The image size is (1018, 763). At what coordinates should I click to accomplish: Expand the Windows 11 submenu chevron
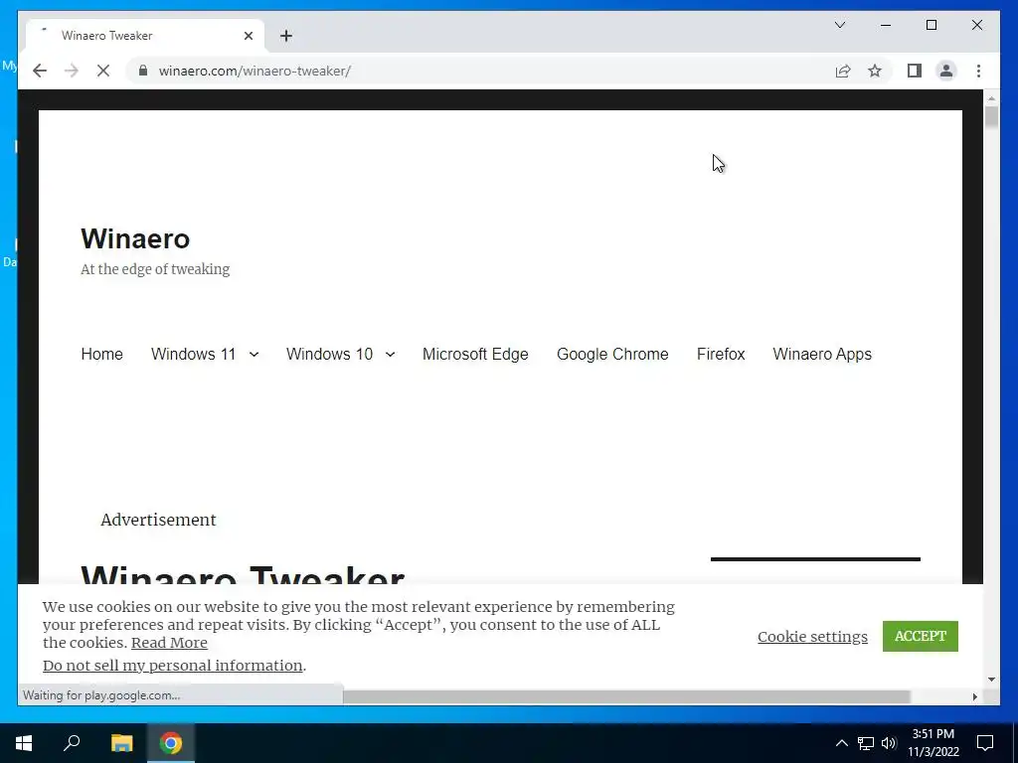point(254,355)
